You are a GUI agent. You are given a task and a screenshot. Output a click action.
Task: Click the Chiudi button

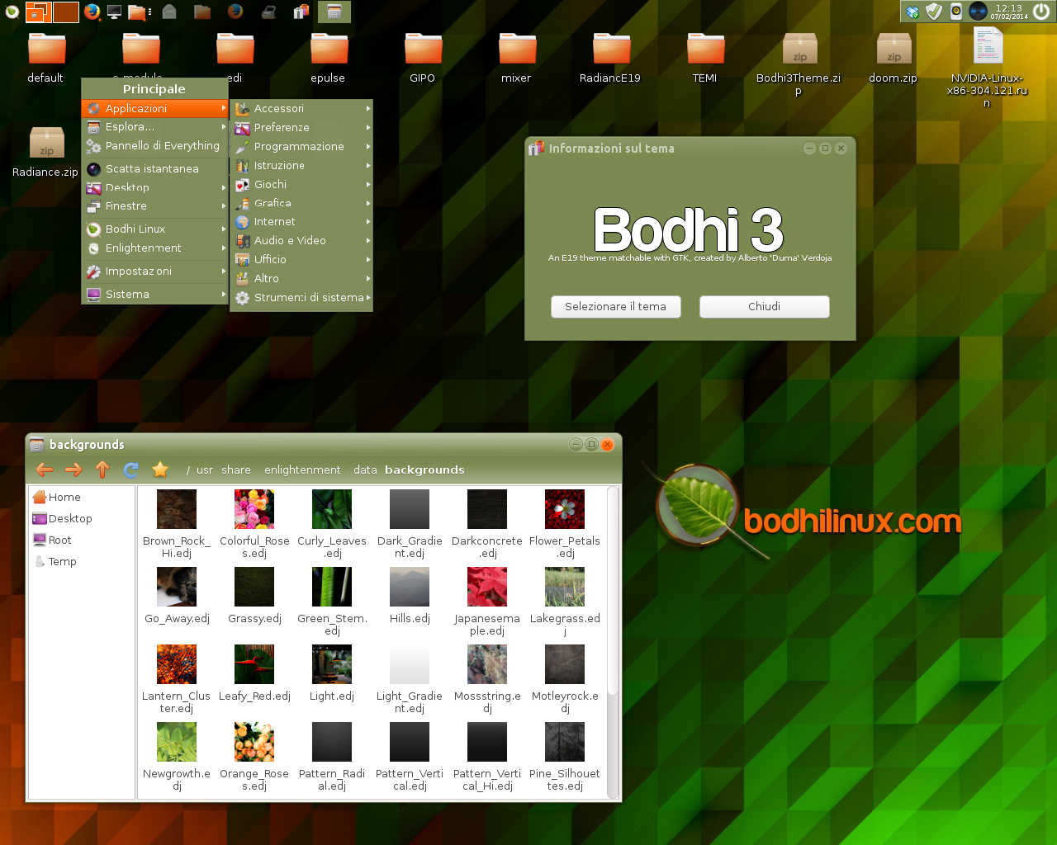[x=765, y=307]
